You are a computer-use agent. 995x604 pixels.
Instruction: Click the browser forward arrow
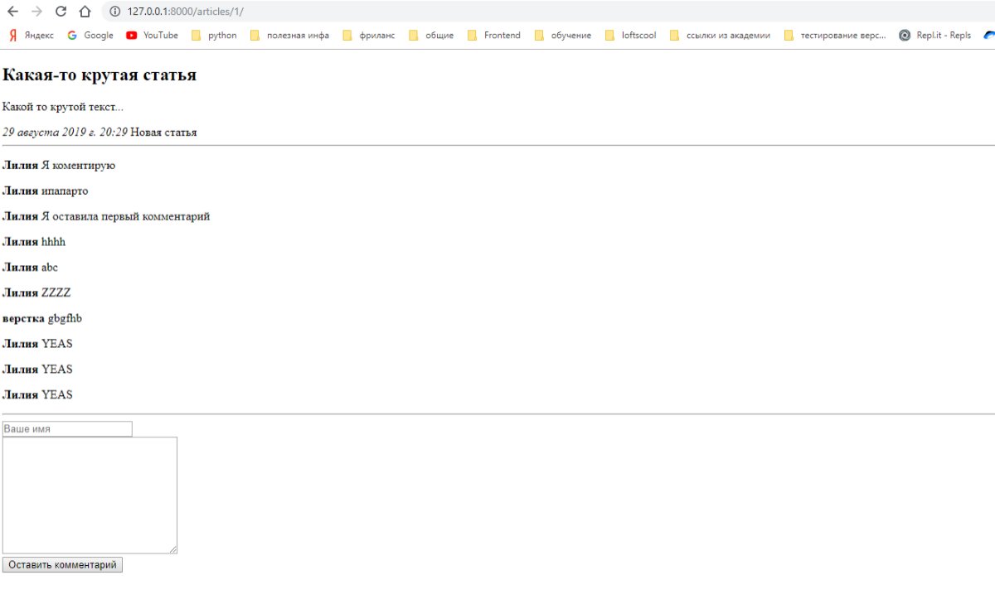36,12
